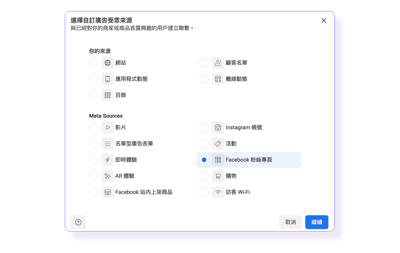Click the grid icon for 目錄
Viewport: 400px width, 253px height.
(108, 95)
